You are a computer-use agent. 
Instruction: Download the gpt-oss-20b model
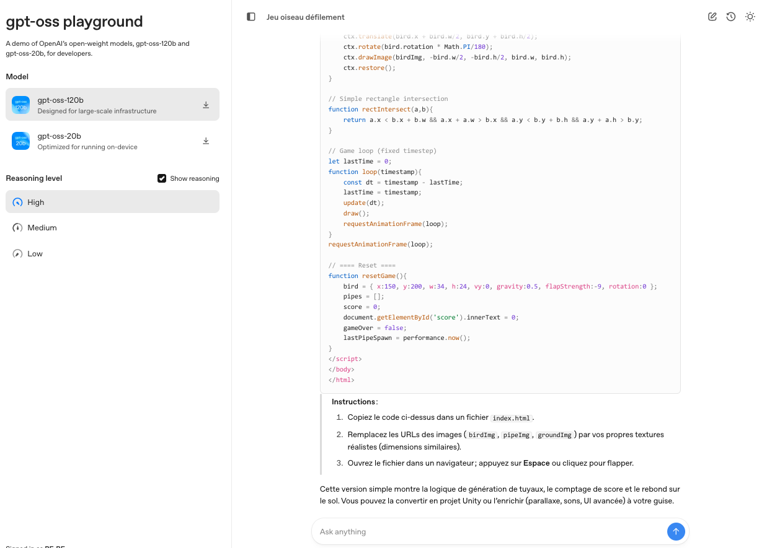pyautogui.click(x=206, y=141)
